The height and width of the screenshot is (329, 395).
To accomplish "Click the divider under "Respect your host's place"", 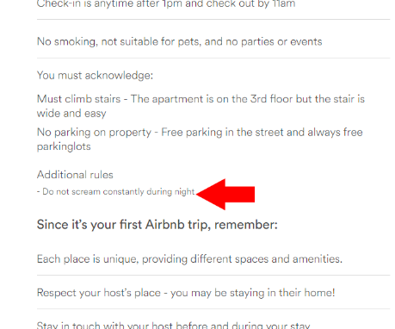I will pos(213,309).
